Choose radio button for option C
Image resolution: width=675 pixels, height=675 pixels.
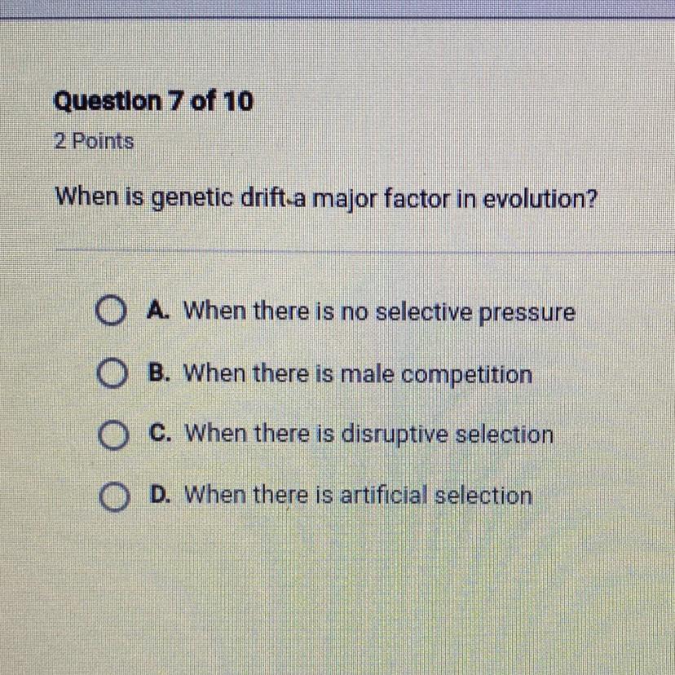112,435
